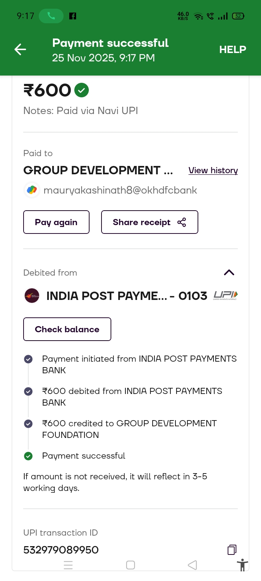Tap the India Post Payments Bank logo
The image size is (261, 581).
32,296
